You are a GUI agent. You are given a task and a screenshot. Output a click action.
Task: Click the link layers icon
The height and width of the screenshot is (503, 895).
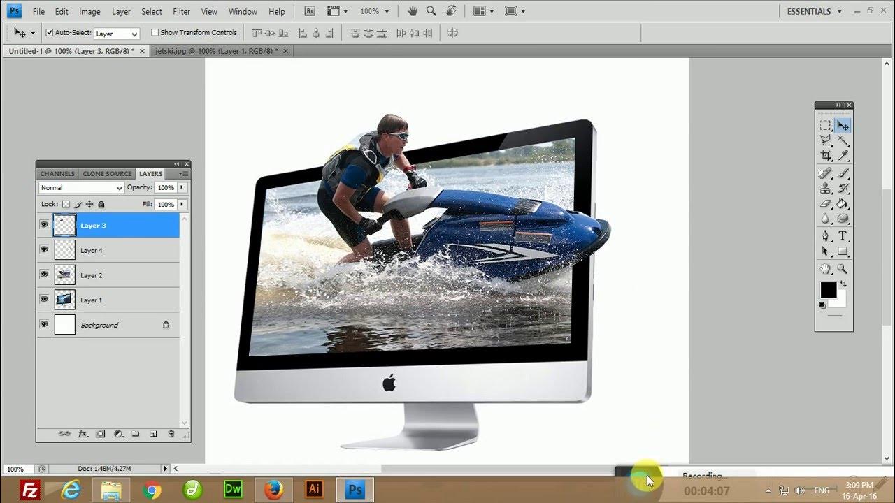click(64, 434)
